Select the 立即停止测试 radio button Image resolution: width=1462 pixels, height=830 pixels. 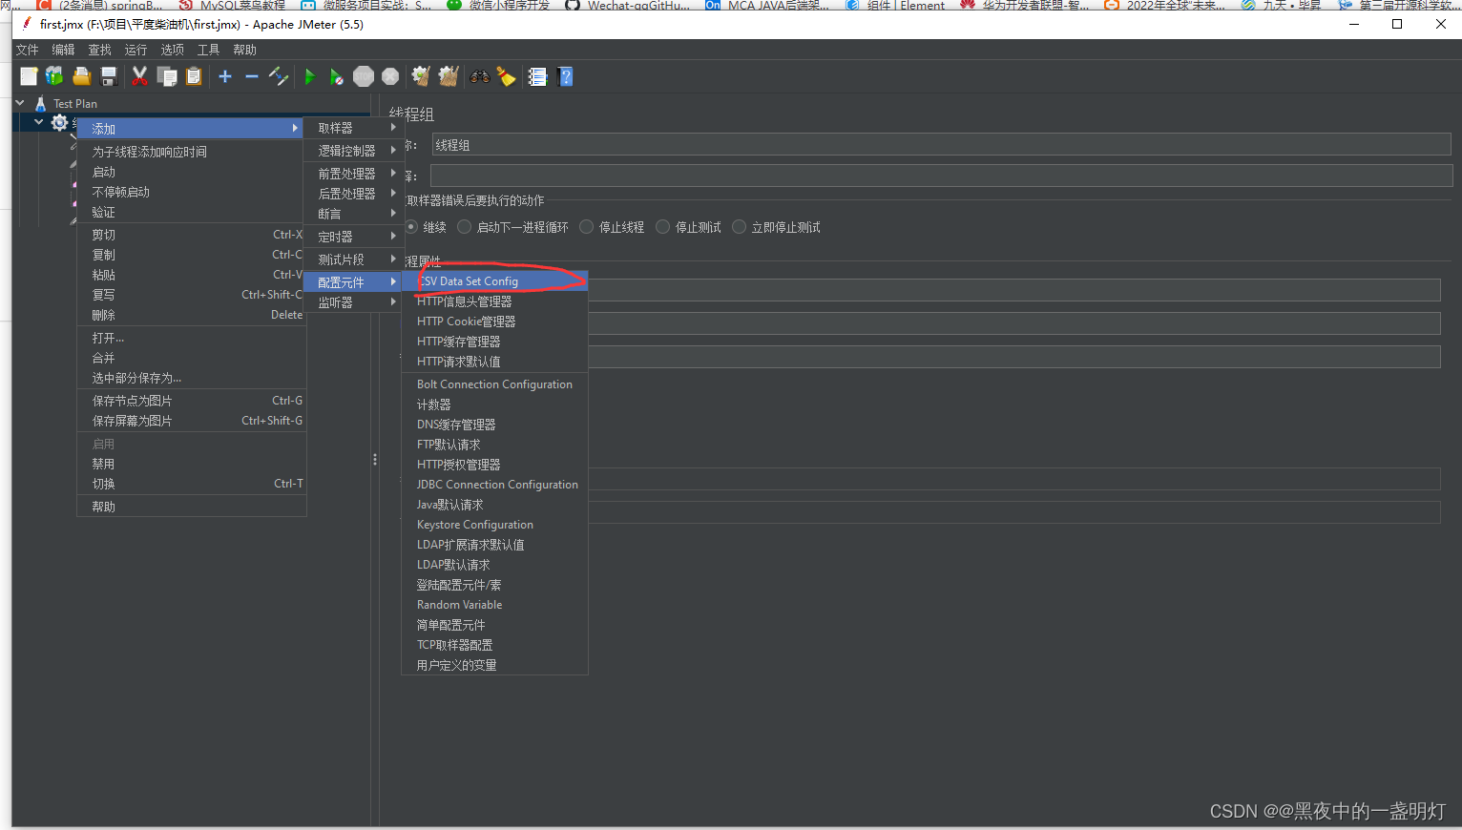(x=740, y=227)
